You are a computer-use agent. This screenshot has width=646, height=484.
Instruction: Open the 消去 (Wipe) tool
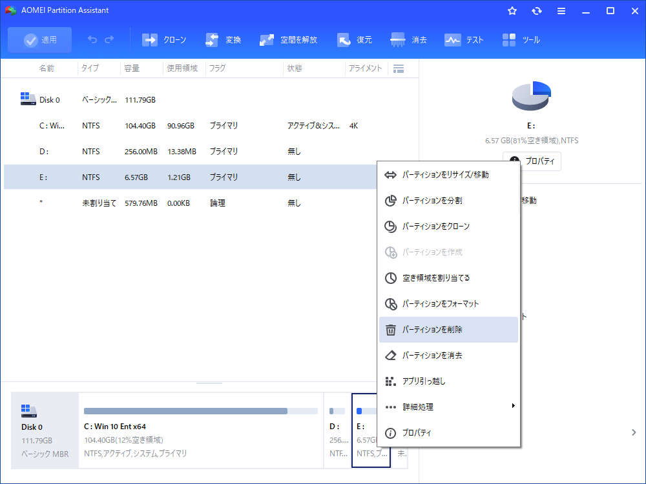(x=408, y=40)
